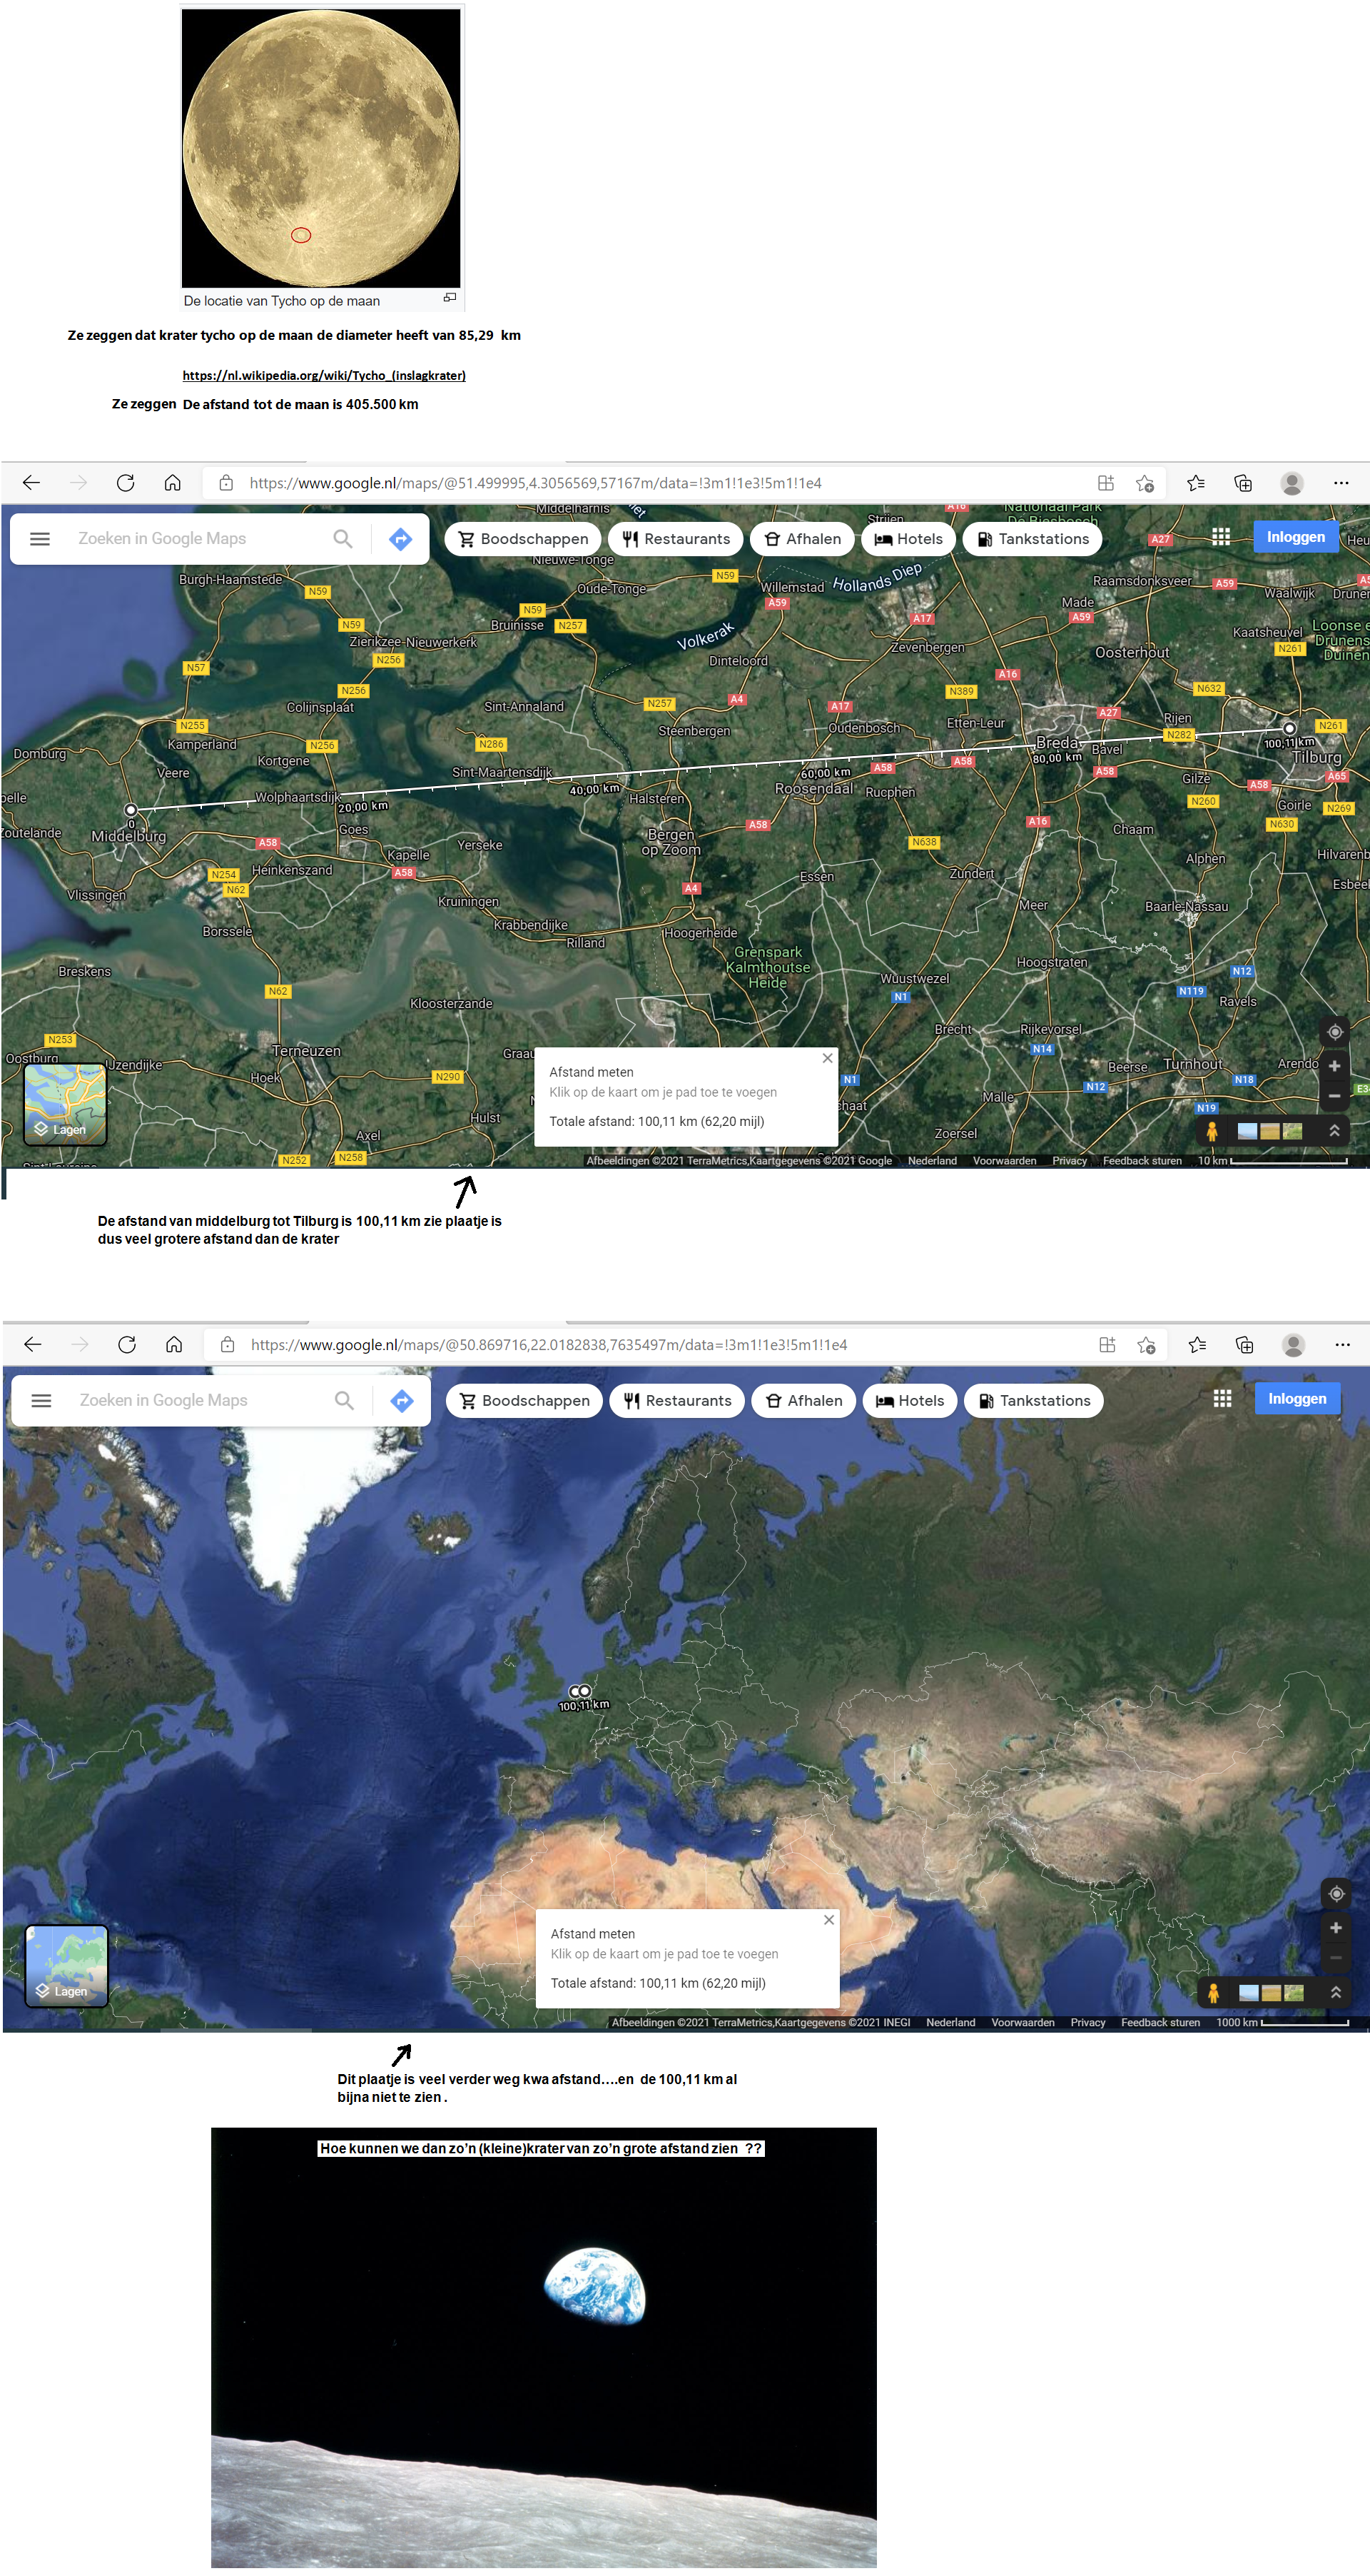Zoom in with the plus button on the Zeeland map
This screenshot has width=1370, height=2576.
point(1334,1066)
